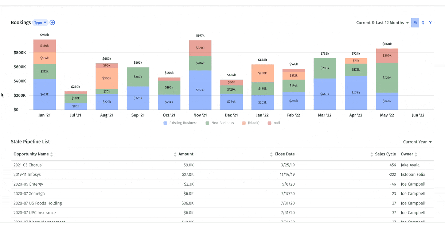Toggle the null legend series
This screenshot has width=445, height=226.
pyautogui.click(x=273, y=123)
